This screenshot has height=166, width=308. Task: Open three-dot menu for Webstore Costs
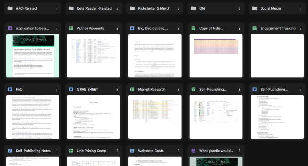(178, 151)
